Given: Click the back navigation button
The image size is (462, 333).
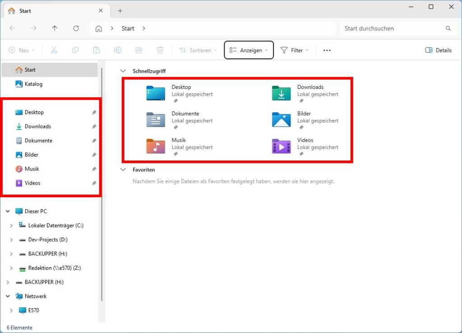Looking at the screenshot, I should click(x=13, y=28).
